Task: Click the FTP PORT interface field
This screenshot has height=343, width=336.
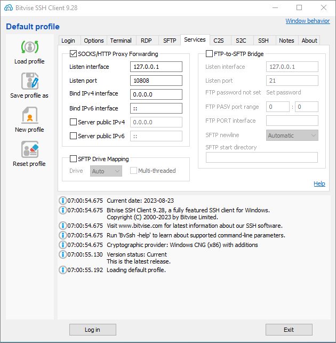Action: click(292, 121)
